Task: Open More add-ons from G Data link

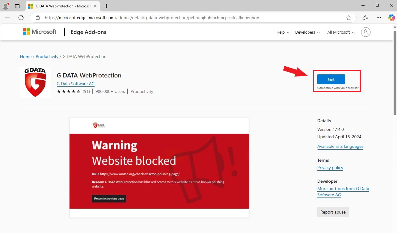Action: 343,192
